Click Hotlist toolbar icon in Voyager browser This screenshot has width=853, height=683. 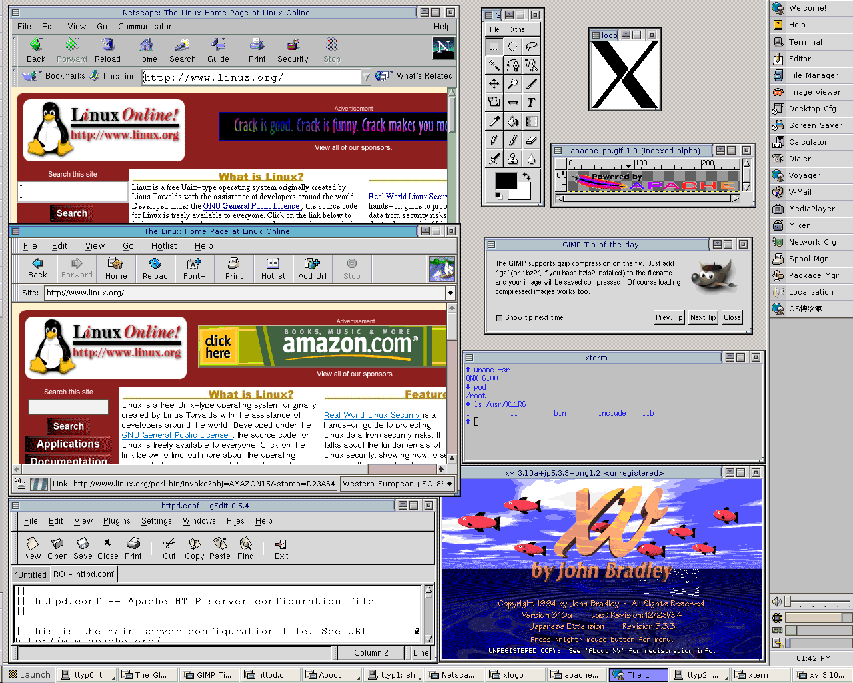[x=273, y=269]
